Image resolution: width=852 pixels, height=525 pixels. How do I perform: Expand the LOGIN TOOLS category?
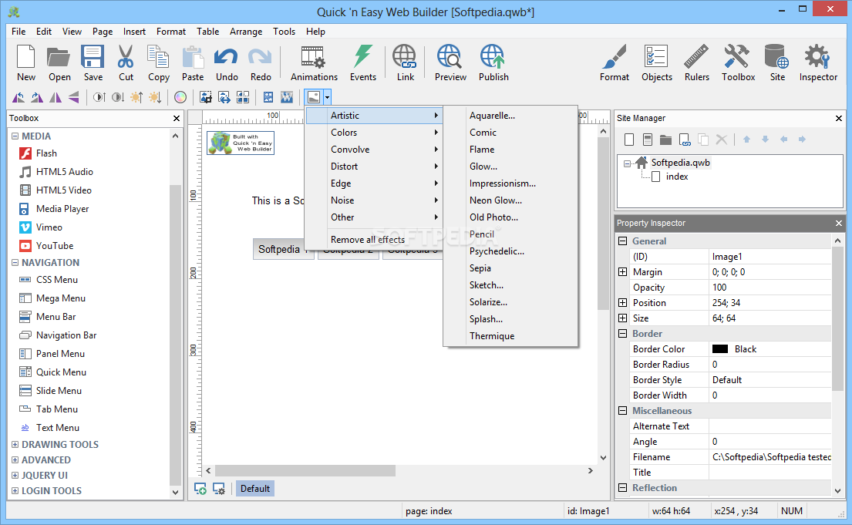point(15,491)
